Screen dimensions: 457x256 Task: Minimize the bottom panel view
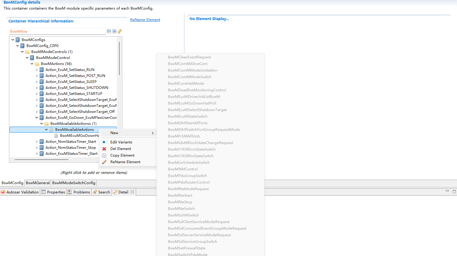447,191
